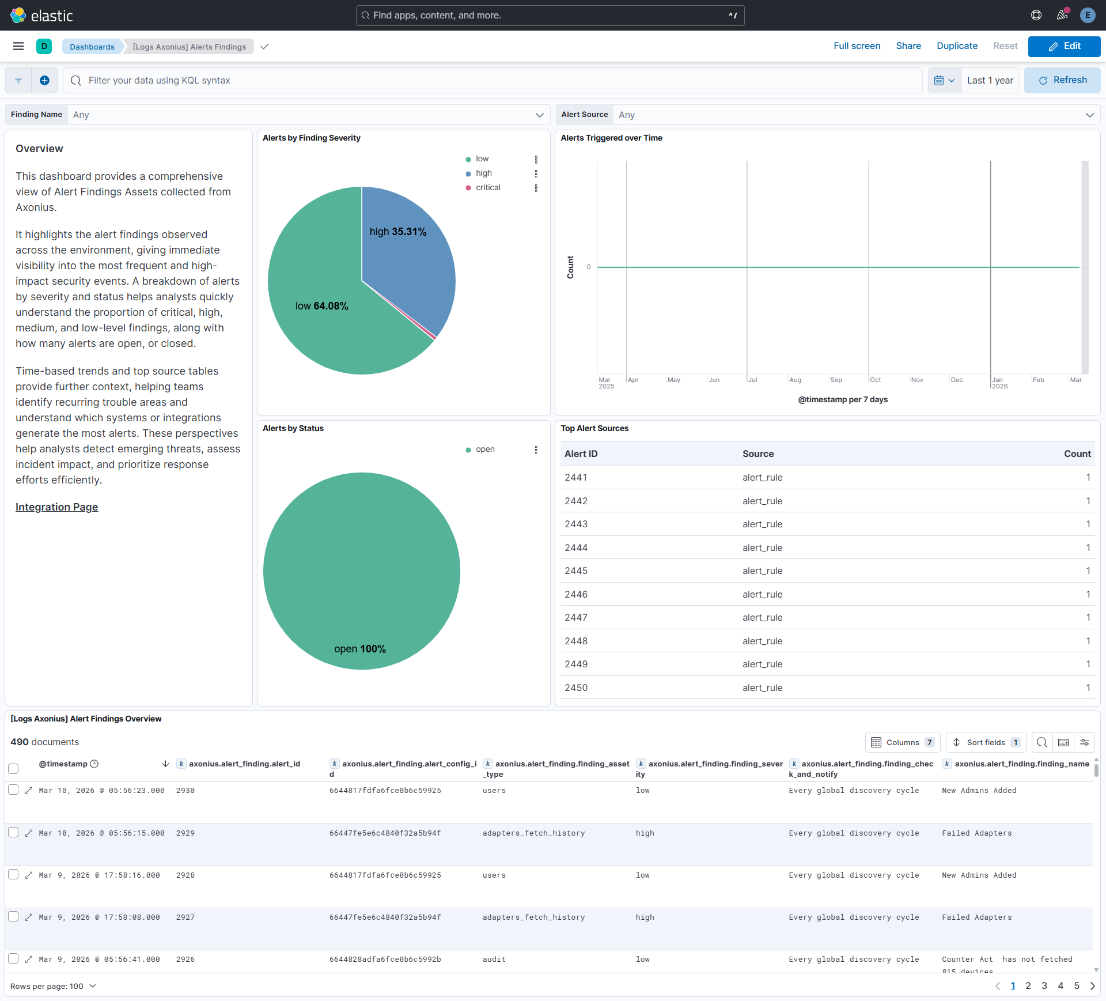The image size is (1106, 1001).
Task: Open the search-in-table magnifier icon
Action: (1041, 742)
